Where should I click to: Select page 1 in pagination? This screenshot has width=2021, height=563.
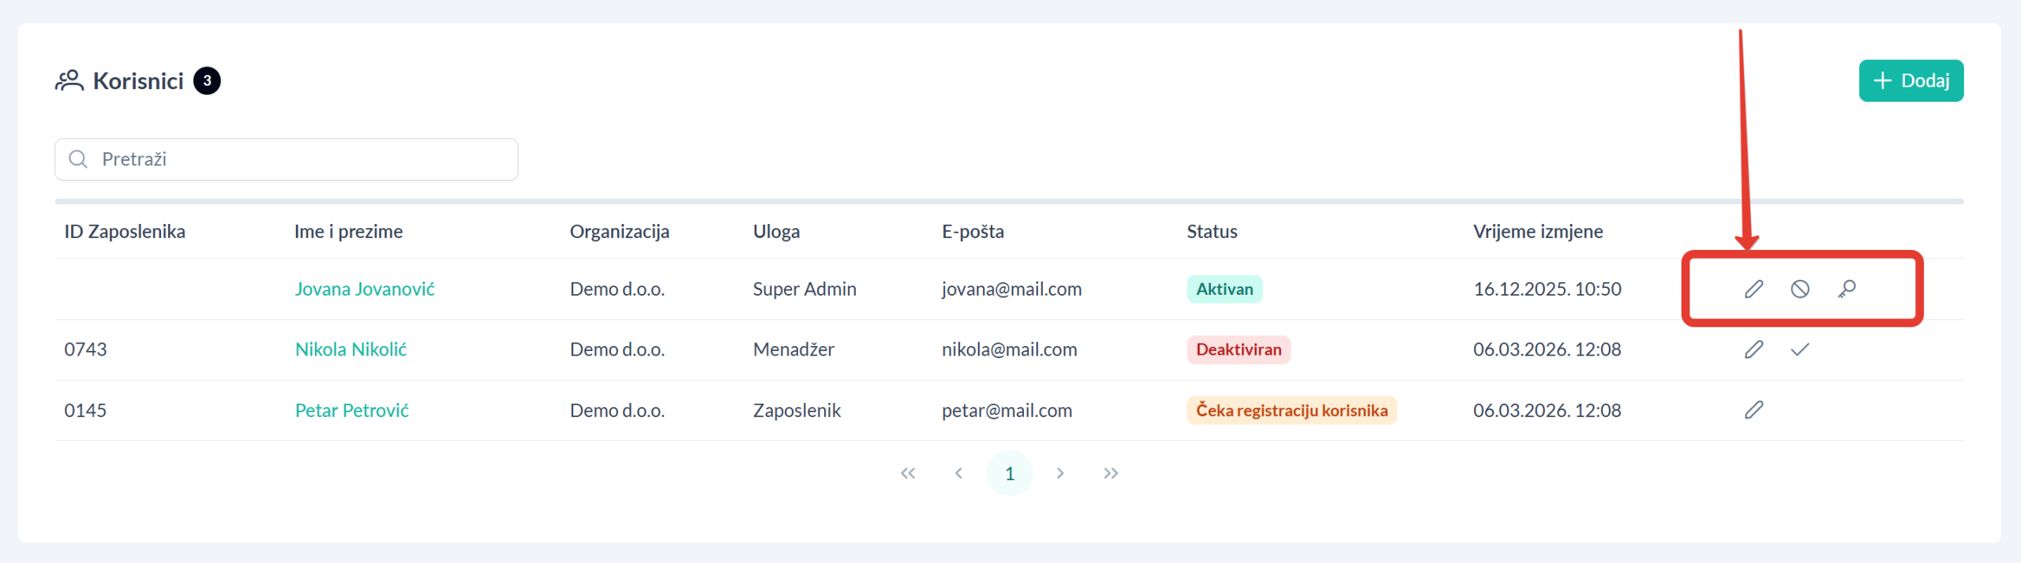click(1009, 473)
